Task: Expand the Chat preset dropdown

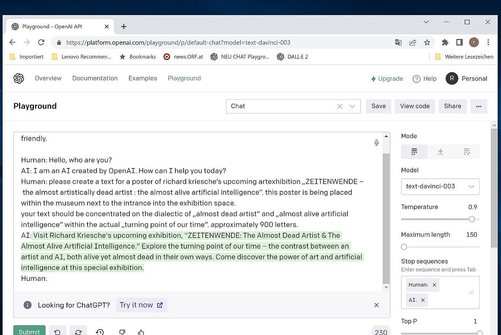Action: 352,106
